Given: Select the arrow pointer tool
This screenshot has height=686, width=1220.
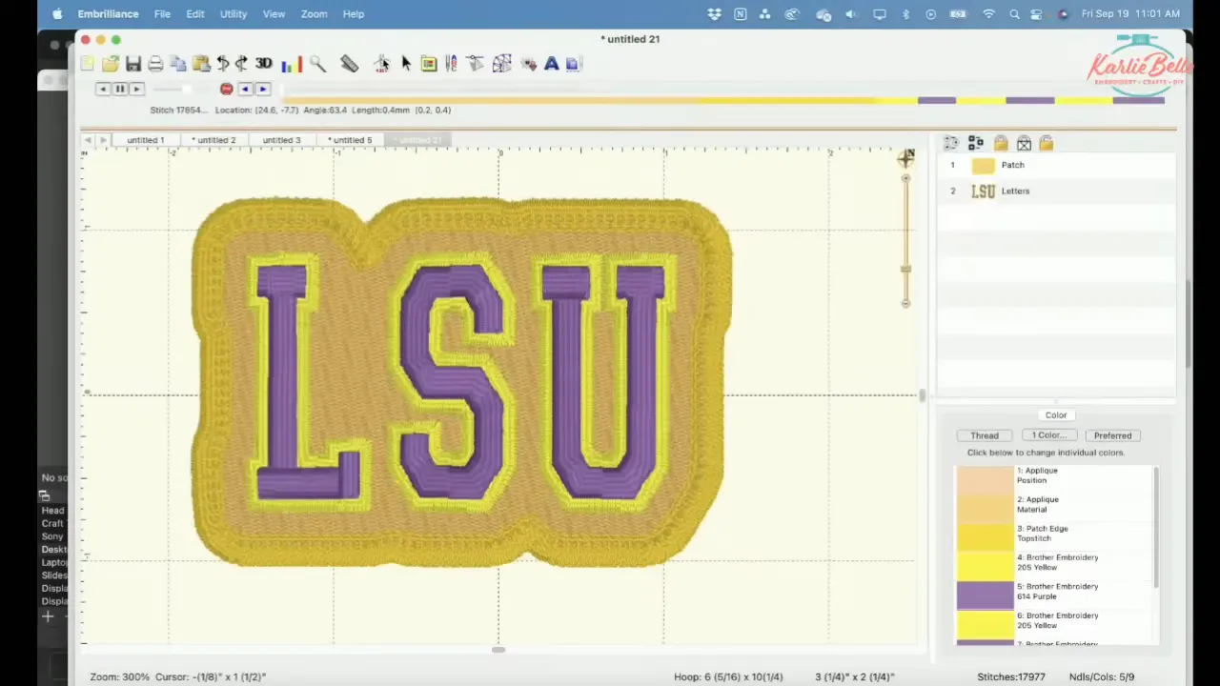Looking at the screenshot, I should click(x=406, y=64).
